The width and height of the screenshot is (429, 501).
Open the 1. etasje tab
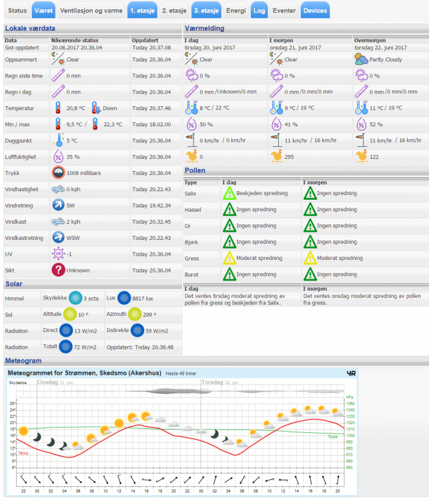[143, 11]
